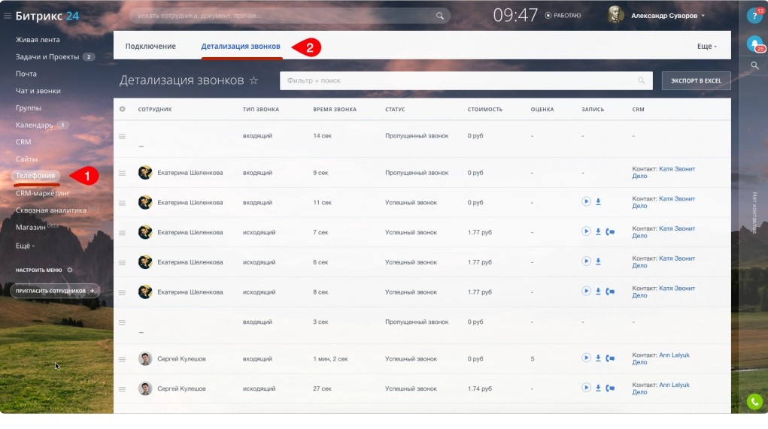This screenshot has width=768, height=429.
Task: Open the Еще dropdown in the tab bar
Action: pos(706,47)
